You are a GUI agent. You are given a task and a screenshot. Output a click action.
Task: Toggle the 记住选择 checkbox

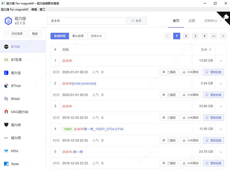pos(7,34)
